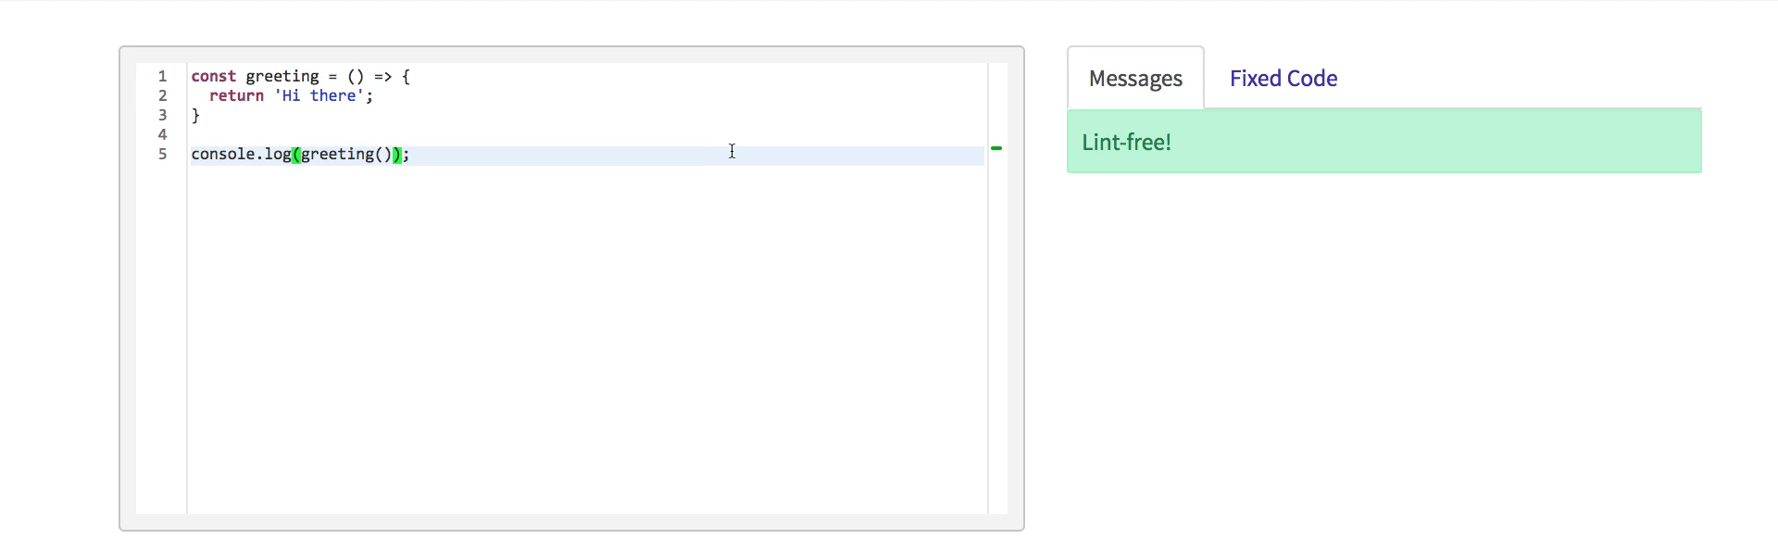The width and height of the screenshot is (1778, 539).
Task: Click the empty line 4 in editor
Action: click(587, 134)
